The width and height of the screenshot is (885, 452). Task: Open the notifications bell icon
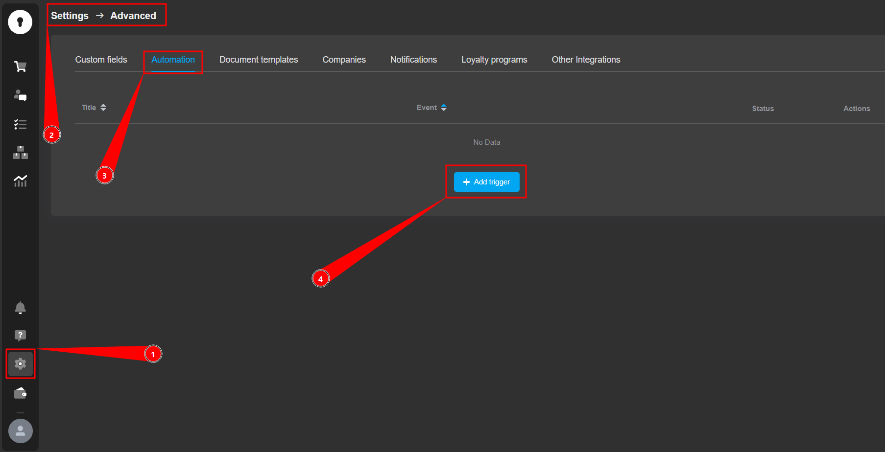[x=20, y=308]
